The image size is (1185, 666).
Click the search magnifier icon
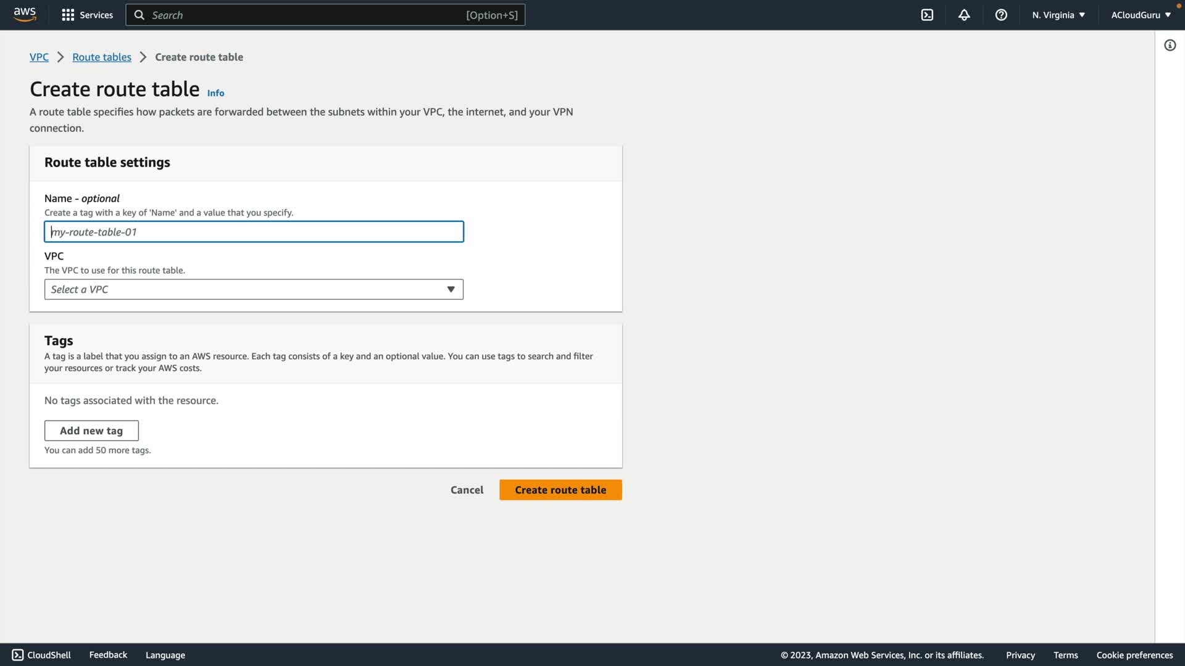tap(139, 15)
